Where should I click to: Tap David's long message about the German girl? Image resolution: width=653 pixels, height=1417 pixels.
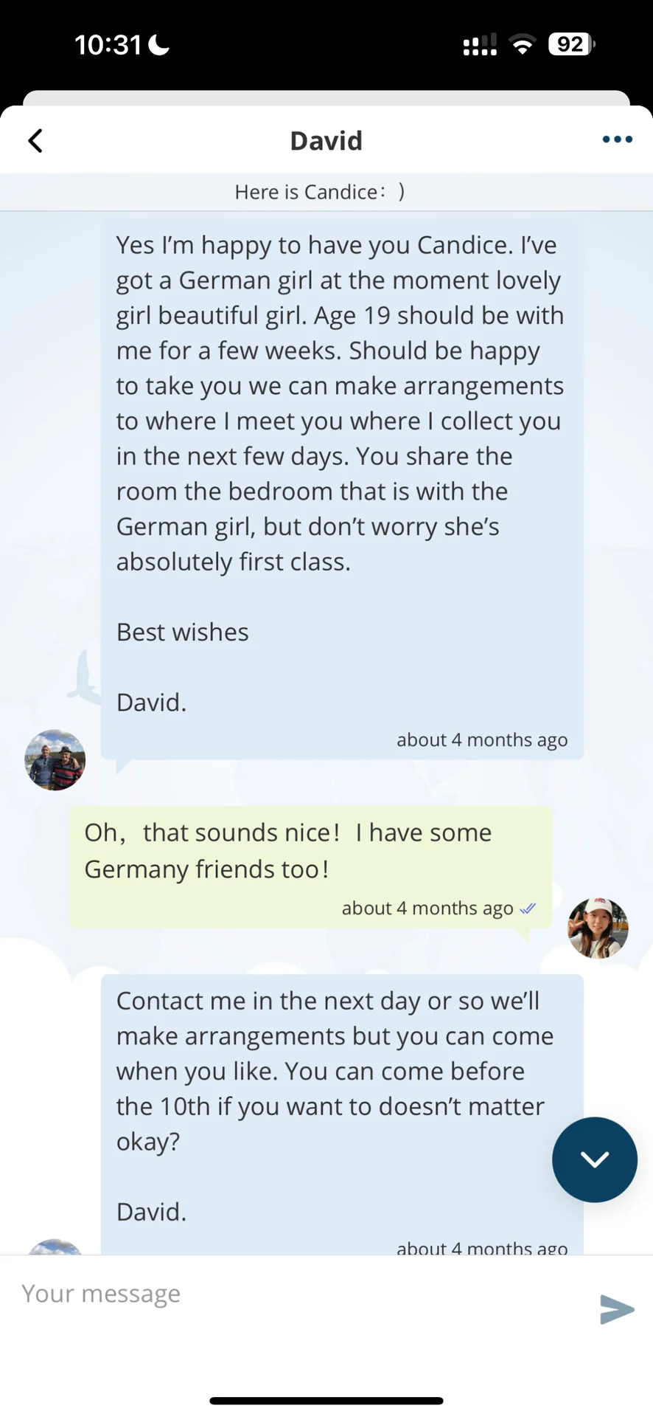(342, 488)
